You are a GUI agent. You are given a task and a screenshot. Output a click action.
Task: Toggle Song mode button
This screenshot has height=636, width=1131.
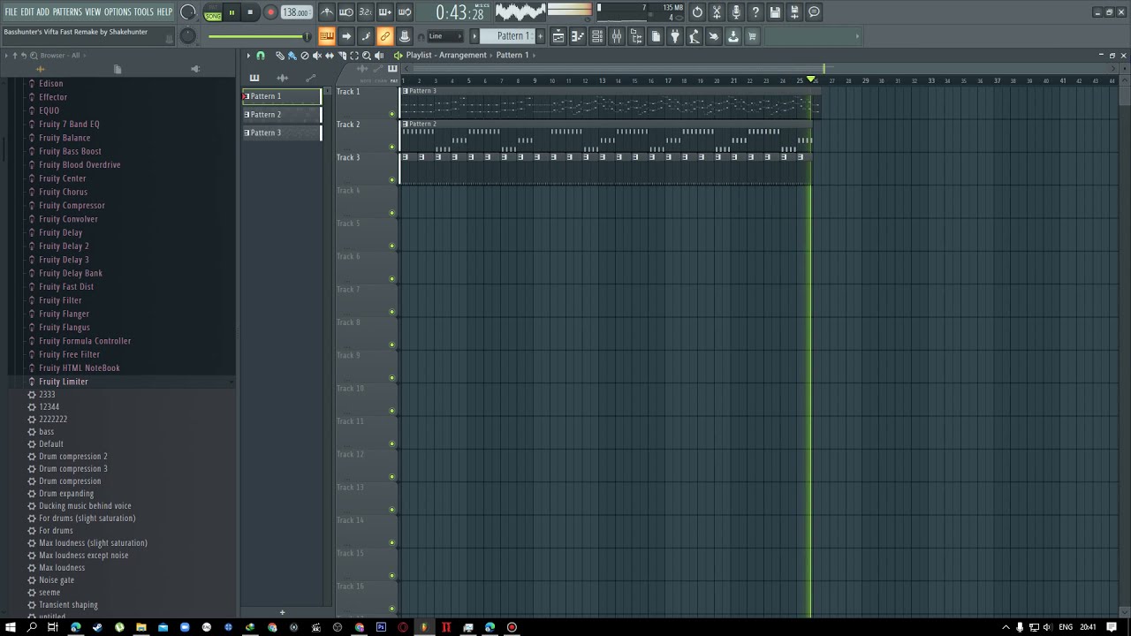(213, 16)
